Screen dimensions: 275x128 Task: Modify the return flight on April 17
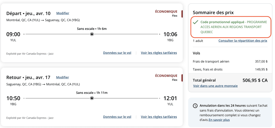click(63, 77)
